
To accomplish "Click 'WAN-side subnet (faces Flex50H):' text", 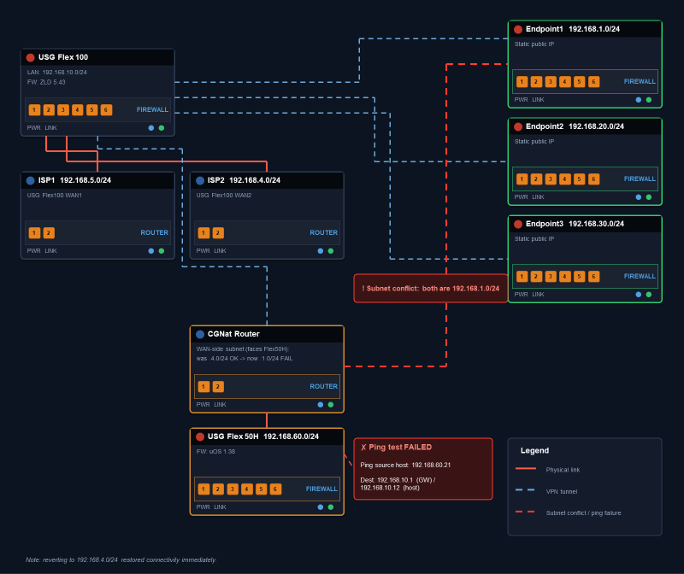I will (x=243, y=349).
